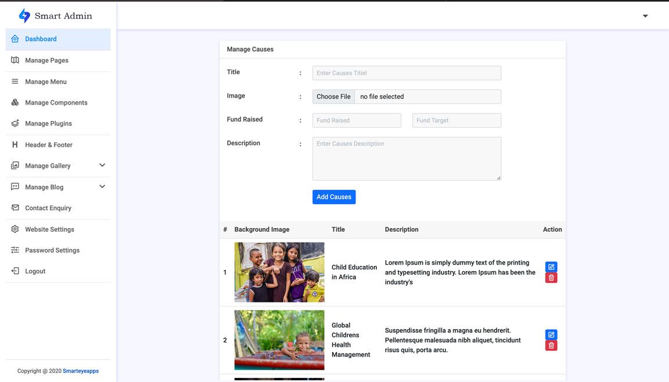Click the Fund Target input field
Viewport: 669px width, 382px height.
(456, 120)
